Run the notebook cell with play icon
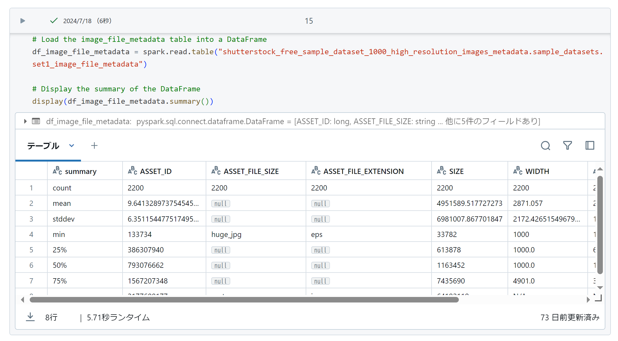Screen dimensions: 618x341 [23, 21]
